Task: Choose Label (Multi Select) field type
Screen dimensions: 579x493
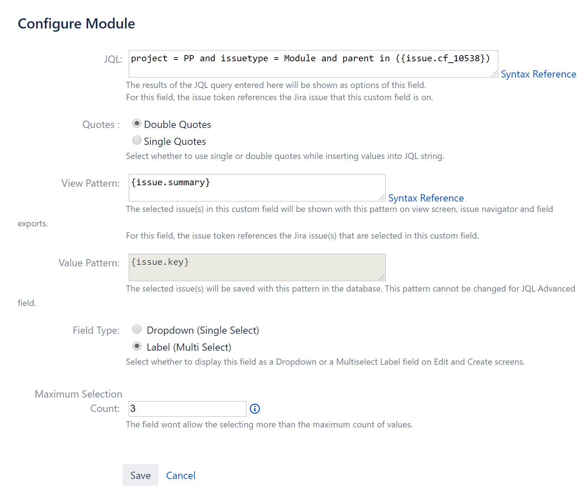Action: tap(137, 346)
